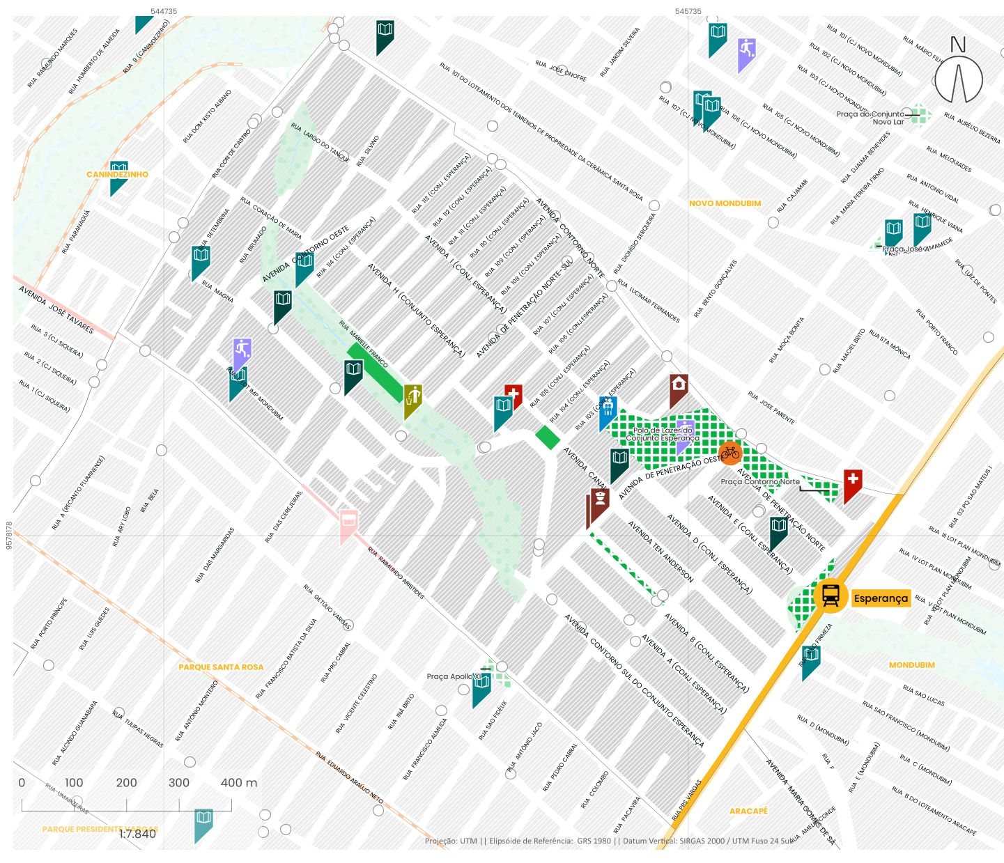The image size is (1004, 863).
Task: Select the dark book marker above Avenida de Penetração Oeste
Action: click(x=619, y=465)
